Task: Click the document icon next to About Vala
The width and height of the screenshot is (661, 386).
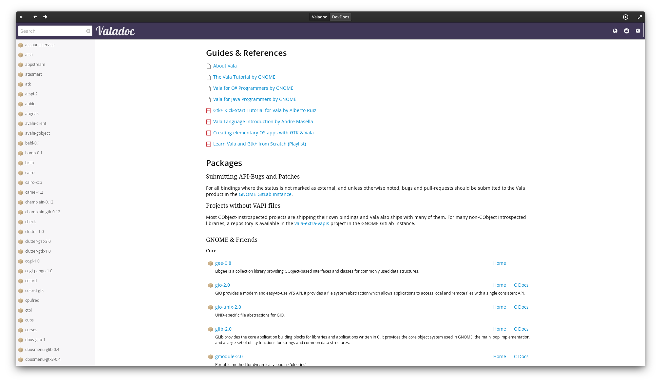Action: pos(209,66)
